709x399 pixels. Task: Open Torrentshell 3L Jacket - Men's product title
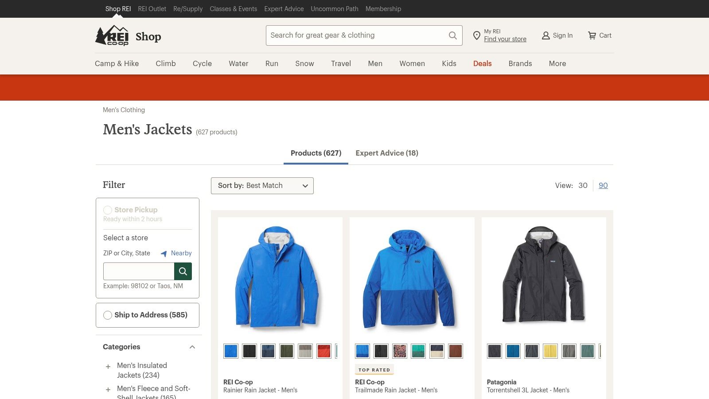tap(528, 390)
